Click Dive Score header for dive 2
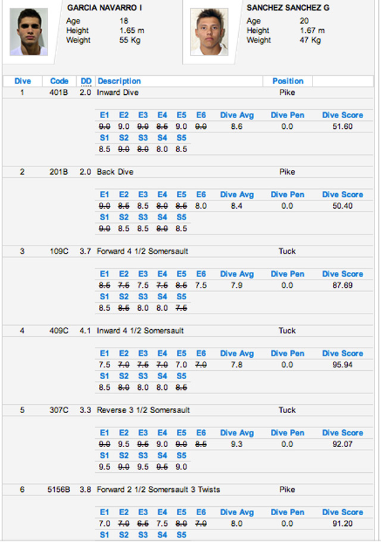Screen dimensions: 381x542 click(x=342, y=194)
